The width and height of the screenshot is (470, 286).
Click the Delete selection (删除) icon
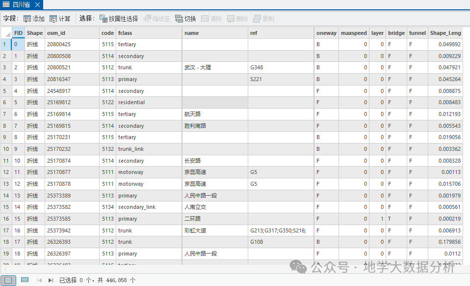231,19
